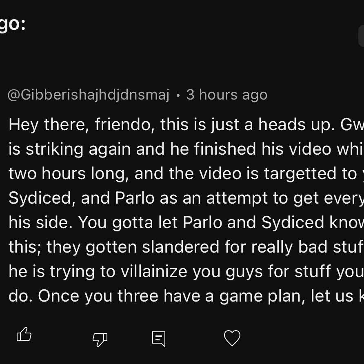
Task: Click the line starting "Hey there, friendo"
Action: 186,124
